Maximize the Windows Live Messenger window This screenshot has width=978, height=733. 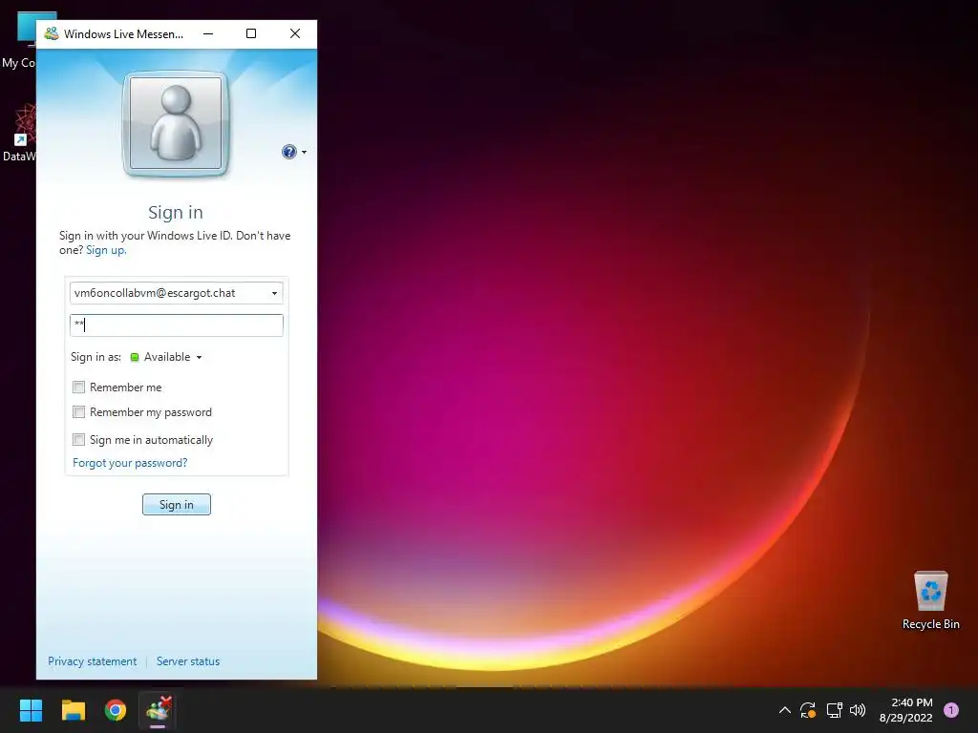(x=251, y=33)
